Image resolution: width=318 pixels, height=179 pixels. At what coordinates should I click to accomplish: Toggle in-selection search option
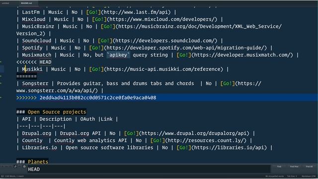(x=20, y=167)
